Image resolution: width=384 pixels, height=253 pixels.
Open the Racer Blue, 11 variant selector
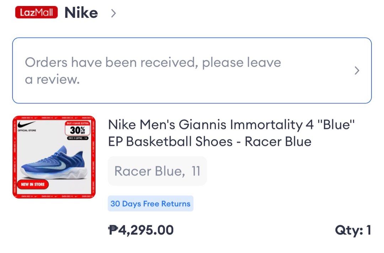(157, 171)
